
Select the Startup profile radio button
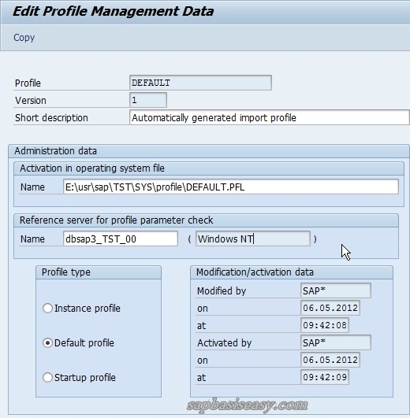(x=47, y=378)
